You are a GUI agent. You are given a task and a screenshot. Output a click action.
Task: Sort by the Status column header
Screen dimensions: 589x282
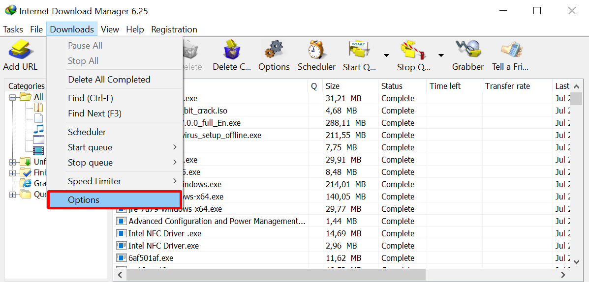[x=403, y=86]
